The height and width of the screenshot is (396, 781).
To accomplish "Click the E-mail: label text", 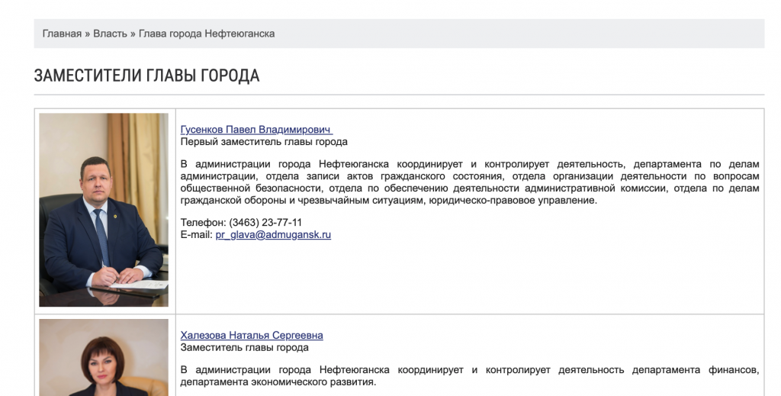I will [196, 235].
